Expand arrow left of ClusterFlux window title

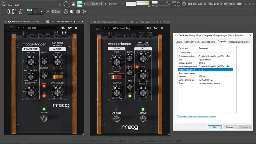[91, 22]
